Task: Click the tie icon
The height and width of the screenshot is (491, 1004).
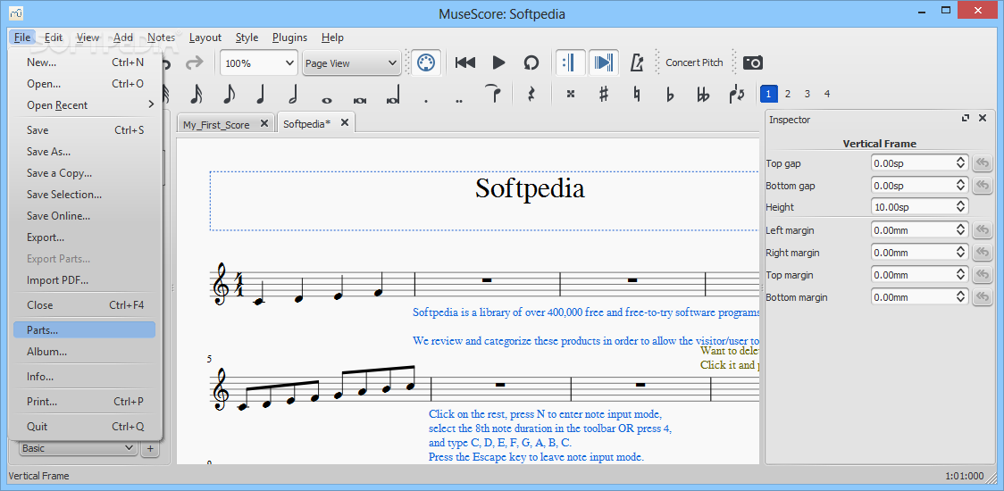Action: click(492, 94)
